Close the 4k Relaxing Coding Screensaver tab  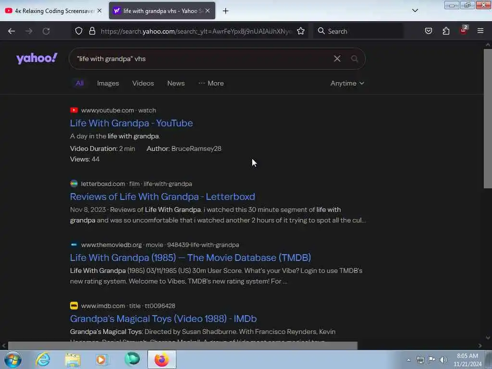coord(99,11)
